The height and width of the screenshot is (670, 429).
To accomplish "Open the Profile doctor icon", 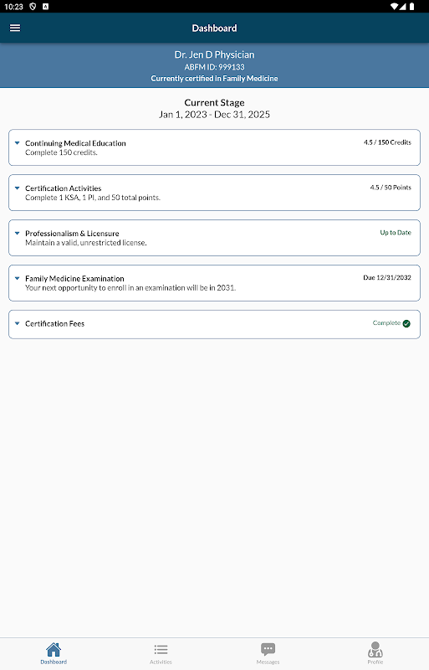I will [x=375, y=650].
